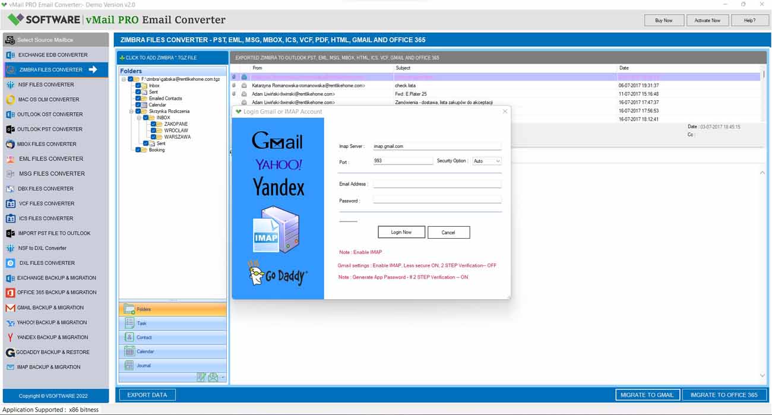Screen dimensions: 772x415
Task: Close the Login Gmail or IMAP dialog
Action: pyautogui.click(x=505, y=111)
